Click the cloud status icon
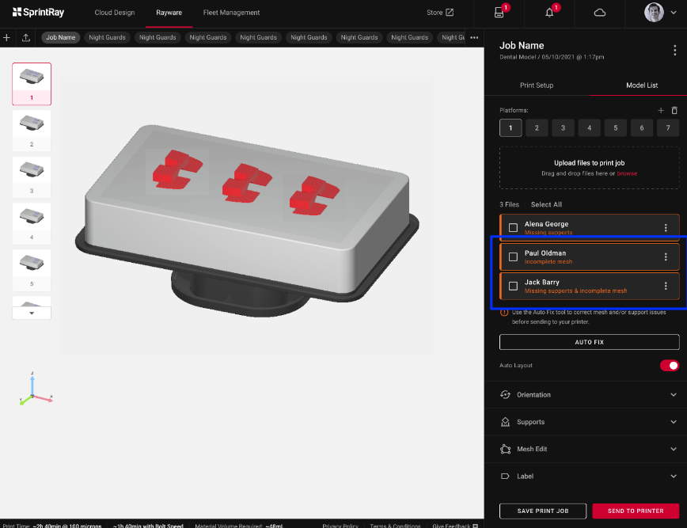The image size is (687, 528). point(599,13)
